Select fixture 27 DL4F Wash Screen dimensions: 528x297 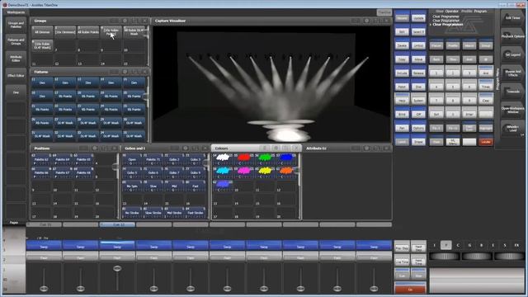65,122
